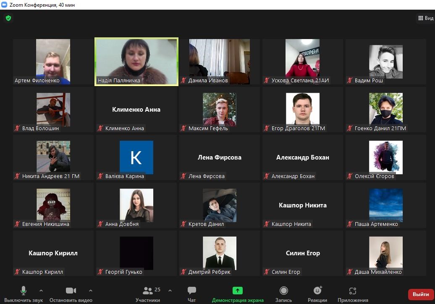The width and height of the screenshot is (435, 304).
Task: Click muted mic icon on Анна Довбня
Action: pyautogui.click(x=100, y=224)
